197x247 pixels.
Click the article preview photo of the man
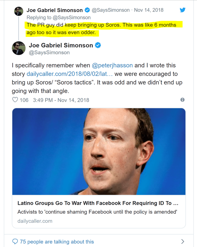point(99,151)
